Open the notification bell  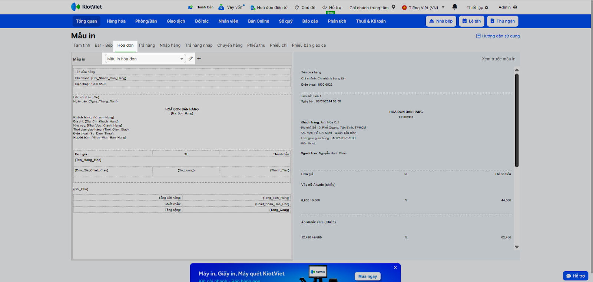[x=455, y=7]
